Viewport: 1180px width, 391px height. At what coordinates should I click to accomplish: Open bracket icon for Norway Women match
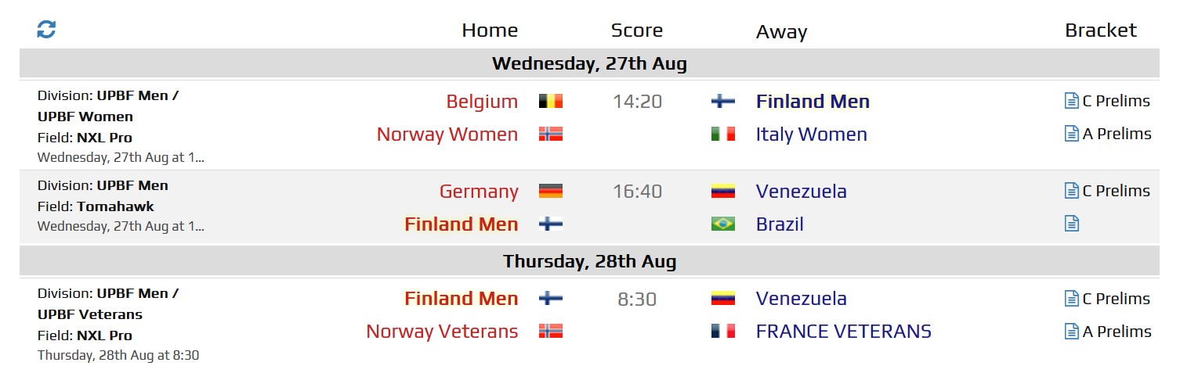1071,134
